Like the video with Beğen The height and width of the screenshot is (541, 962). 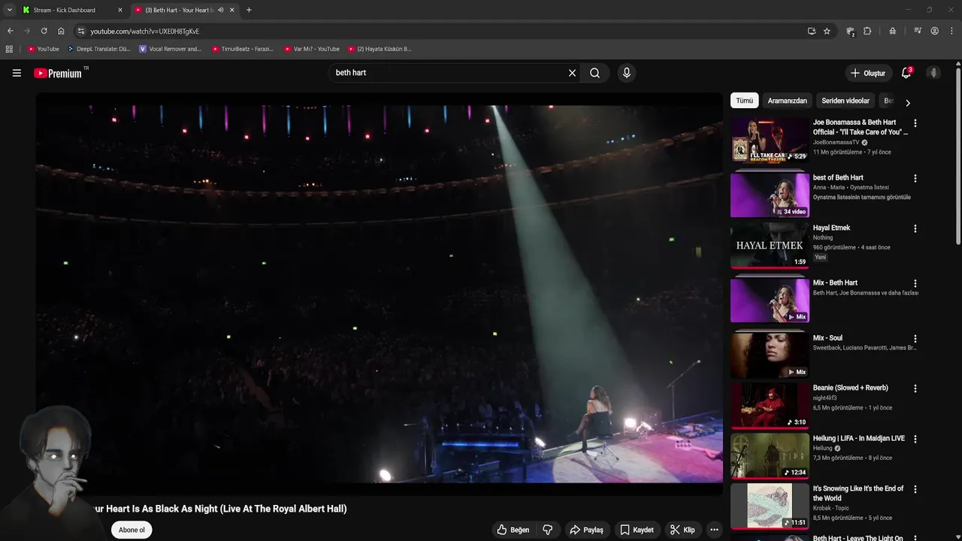pos(513,530)
